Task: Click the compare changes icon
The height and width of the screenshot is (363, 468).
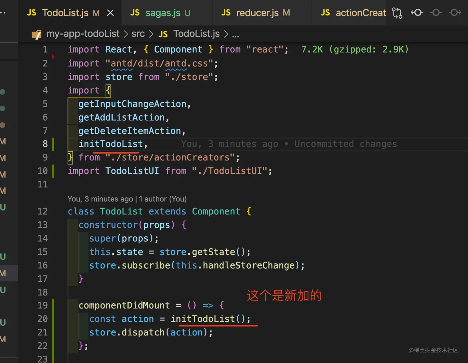Action: click(397, 13)
